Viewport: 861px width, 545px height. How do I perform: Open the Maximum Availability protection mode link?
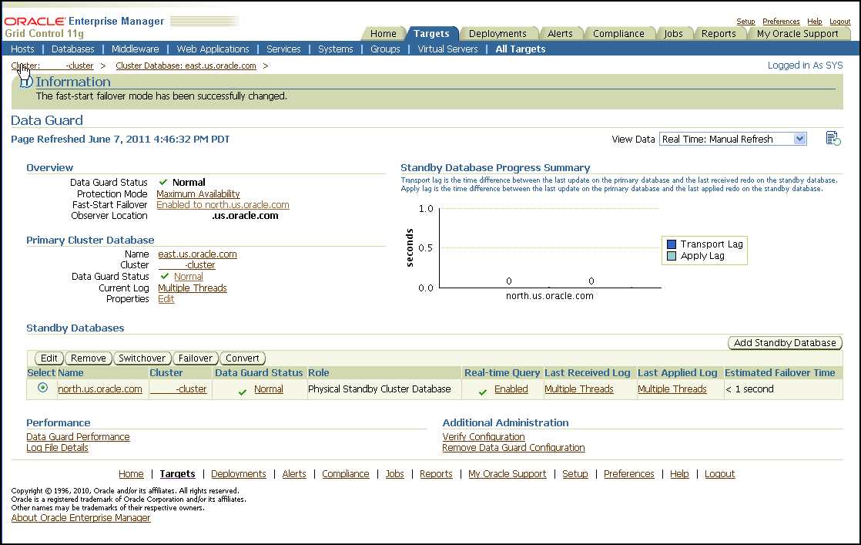[x=198, y=193]
